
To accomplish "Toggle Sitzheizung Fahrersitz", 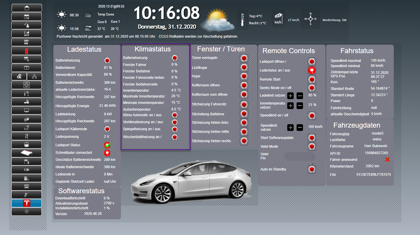I will pyautogui.click(x=244, y=105).
